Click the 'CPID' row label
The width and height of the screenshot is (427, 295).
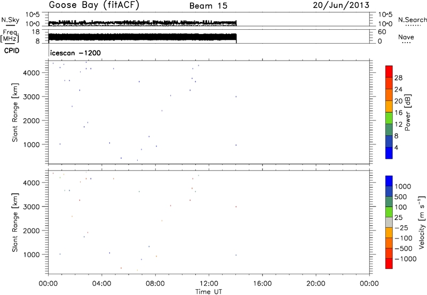coord(11,51)
